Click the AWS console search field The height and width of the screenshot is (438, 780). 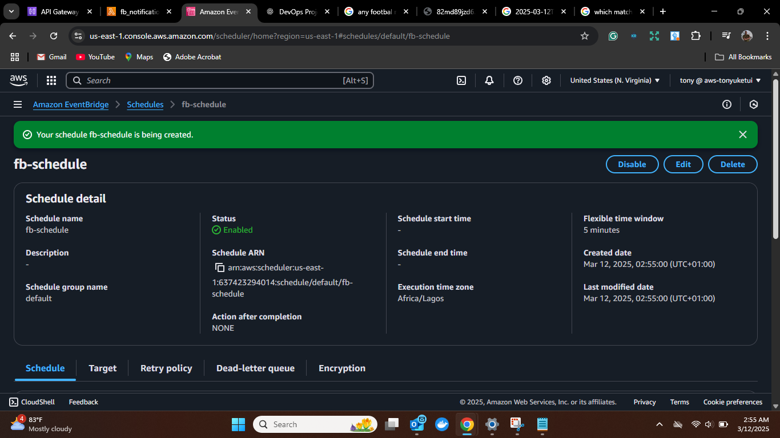(220, 80)
